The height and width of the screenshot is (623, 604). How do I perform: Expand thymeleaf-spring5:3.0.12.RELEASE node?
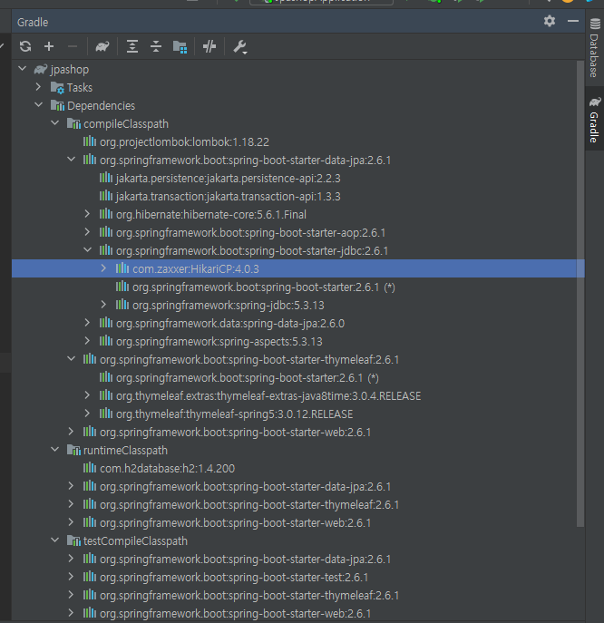point(87,414)
